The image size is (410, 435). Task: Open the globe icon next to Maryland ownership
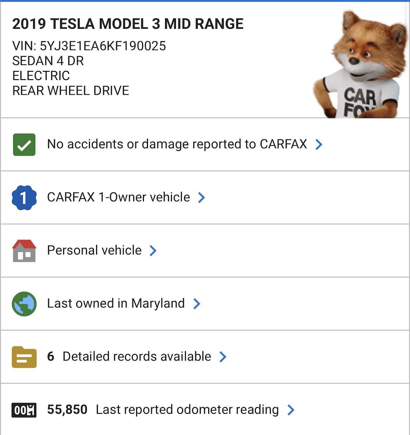23,303
